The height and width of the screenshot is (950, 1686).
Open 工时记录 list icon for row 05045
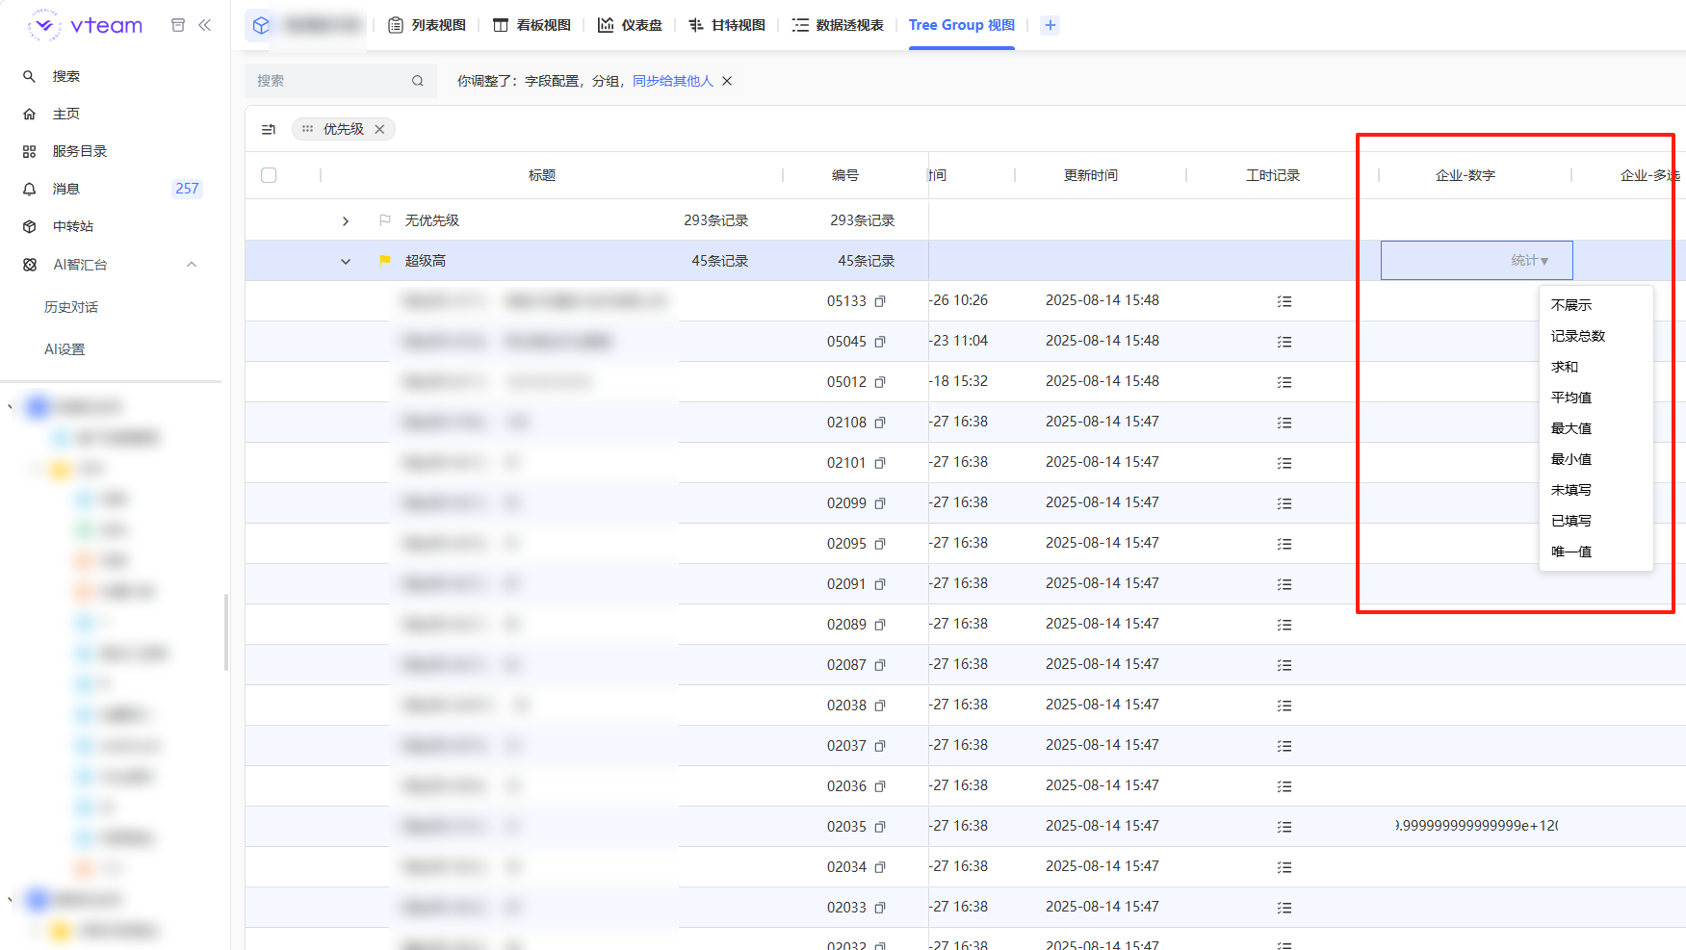pos(1284,342)
